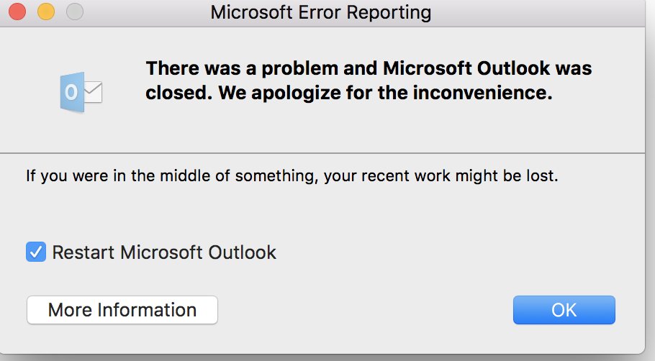Minimize the dialog using yellow button
Screen dimensions: 655x361
46,12
